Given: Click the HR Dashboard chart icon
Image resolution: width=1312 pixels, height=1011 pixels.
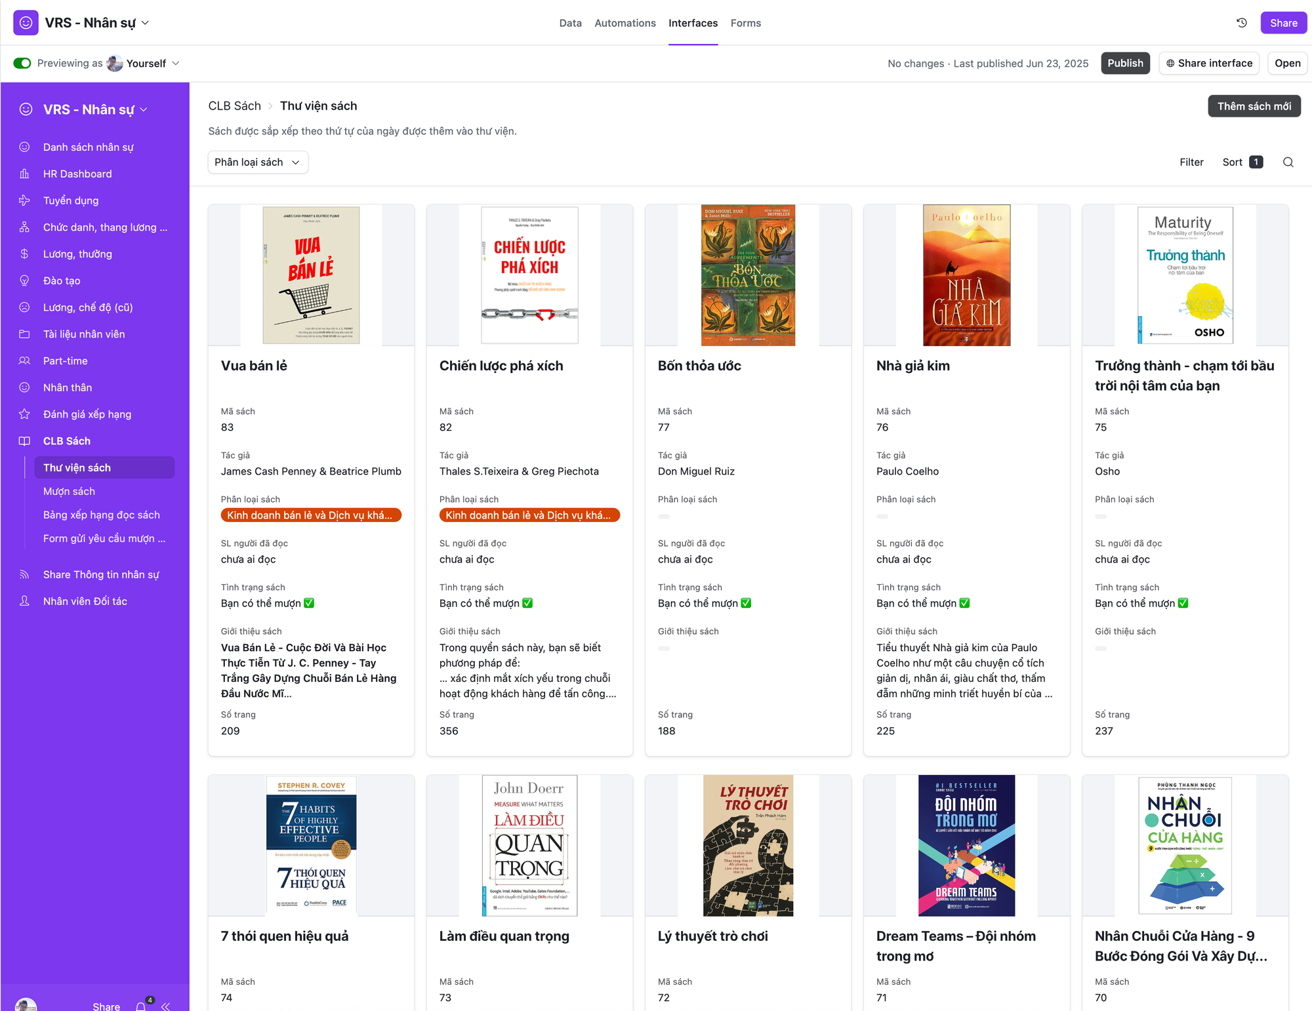Looking at the screenshot, I should point(24,174).
